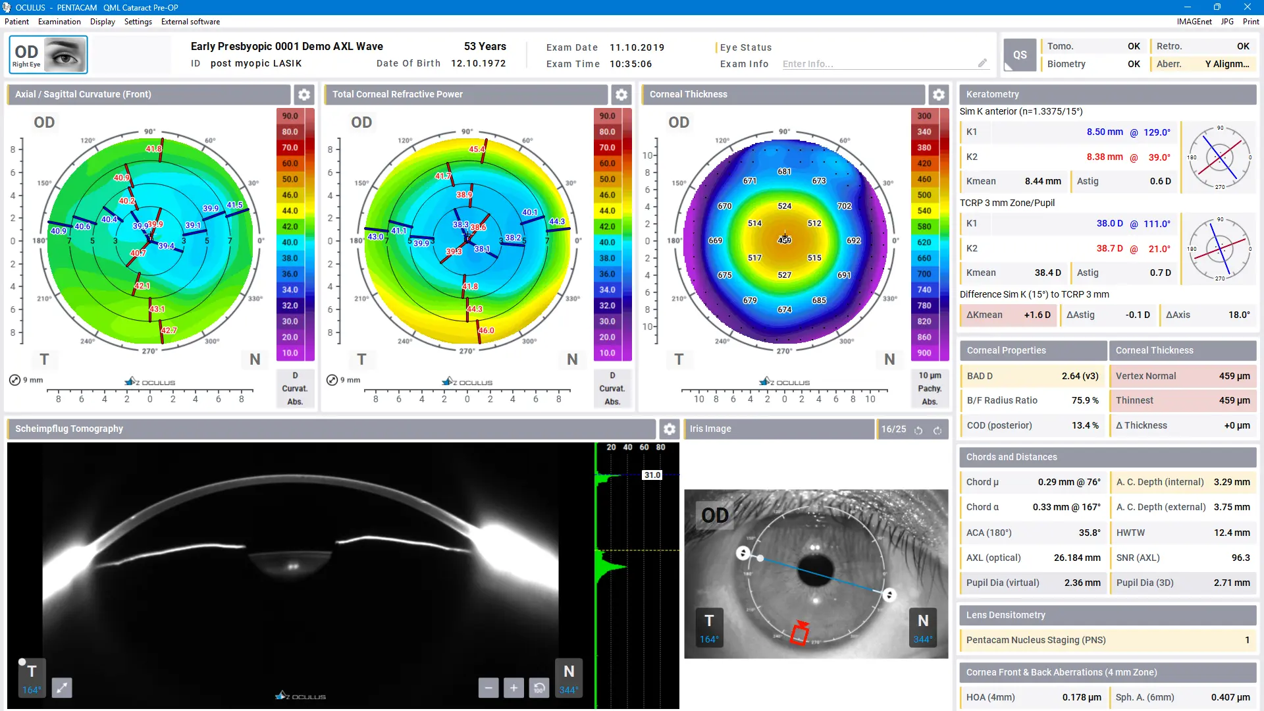Click IMAGEnet in the top-right menu
This screenshot has width=1264, height=711.
point(1194,22)
